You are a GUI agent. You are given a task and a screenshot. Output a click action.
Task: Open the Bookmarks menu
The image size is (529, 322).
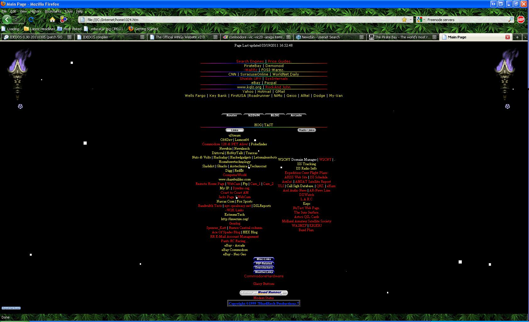coord(53,11)
